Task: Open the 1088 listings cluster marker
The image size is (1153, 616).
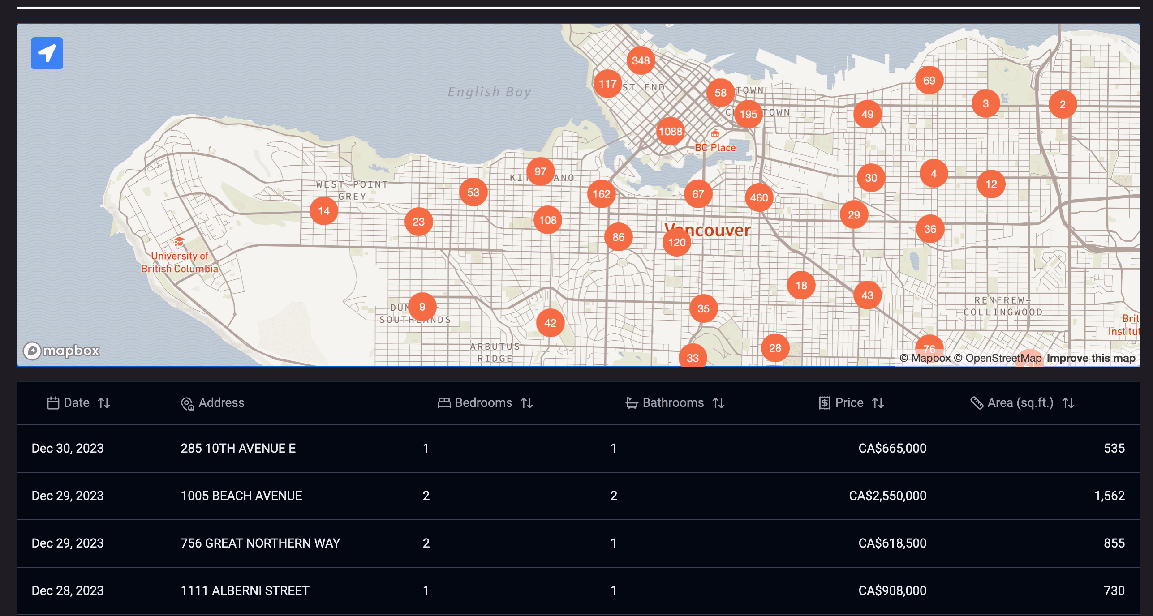Action: (x=671, y=131)
